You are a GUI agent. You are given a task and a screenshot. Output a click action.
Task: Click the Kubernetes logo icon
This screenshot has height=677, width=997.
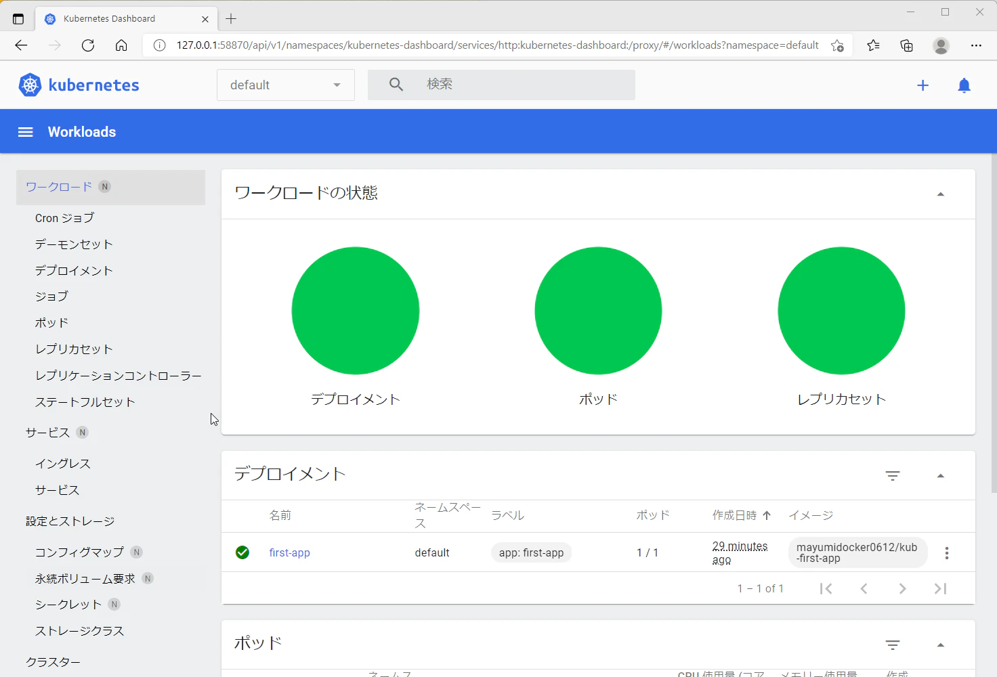tap(30, 85)
